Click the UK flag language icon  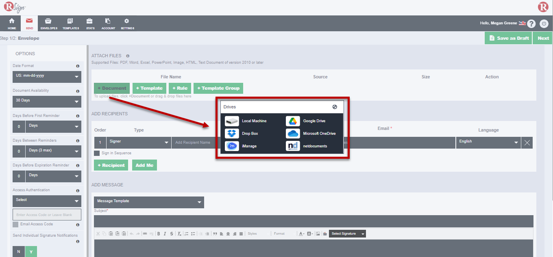pyautogui.click(x=522, y=23)
